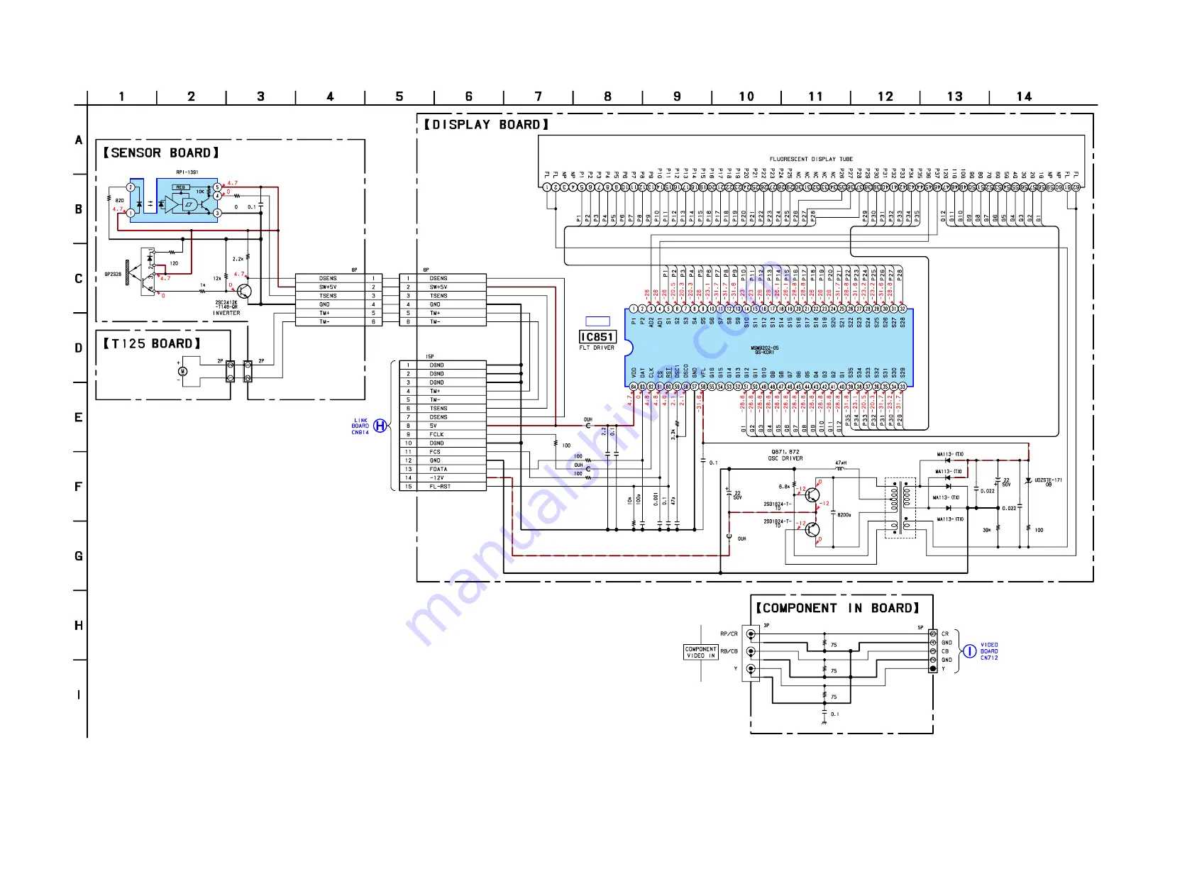Click the "6.8k" resistor value
The height and width of the screenshot is (896, 1192).
click(785, 487)
